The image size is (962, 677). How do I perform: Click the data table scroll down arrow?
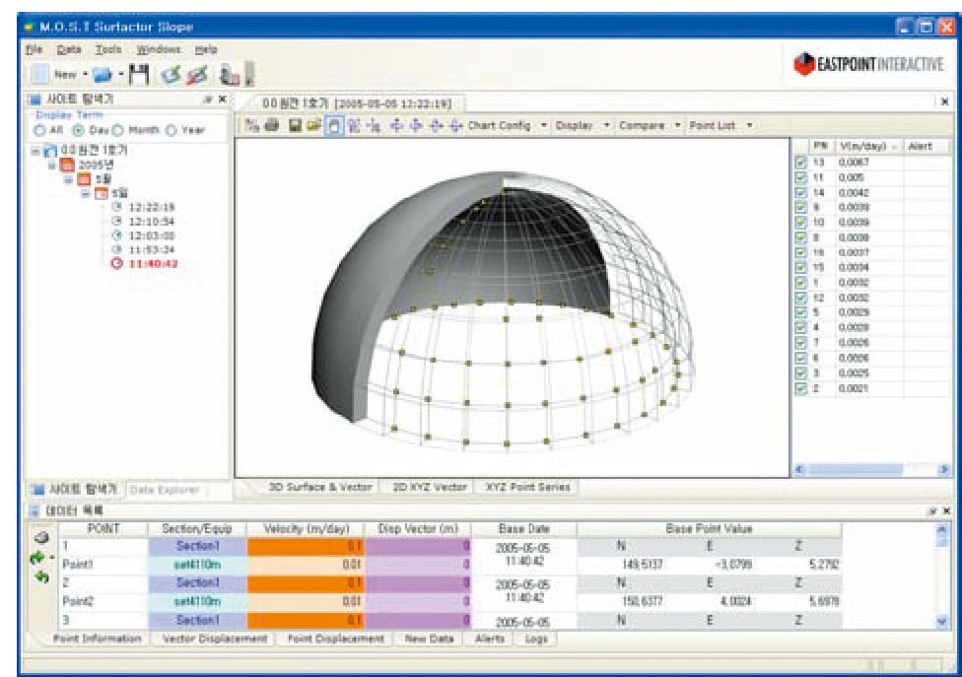(940, 621)
